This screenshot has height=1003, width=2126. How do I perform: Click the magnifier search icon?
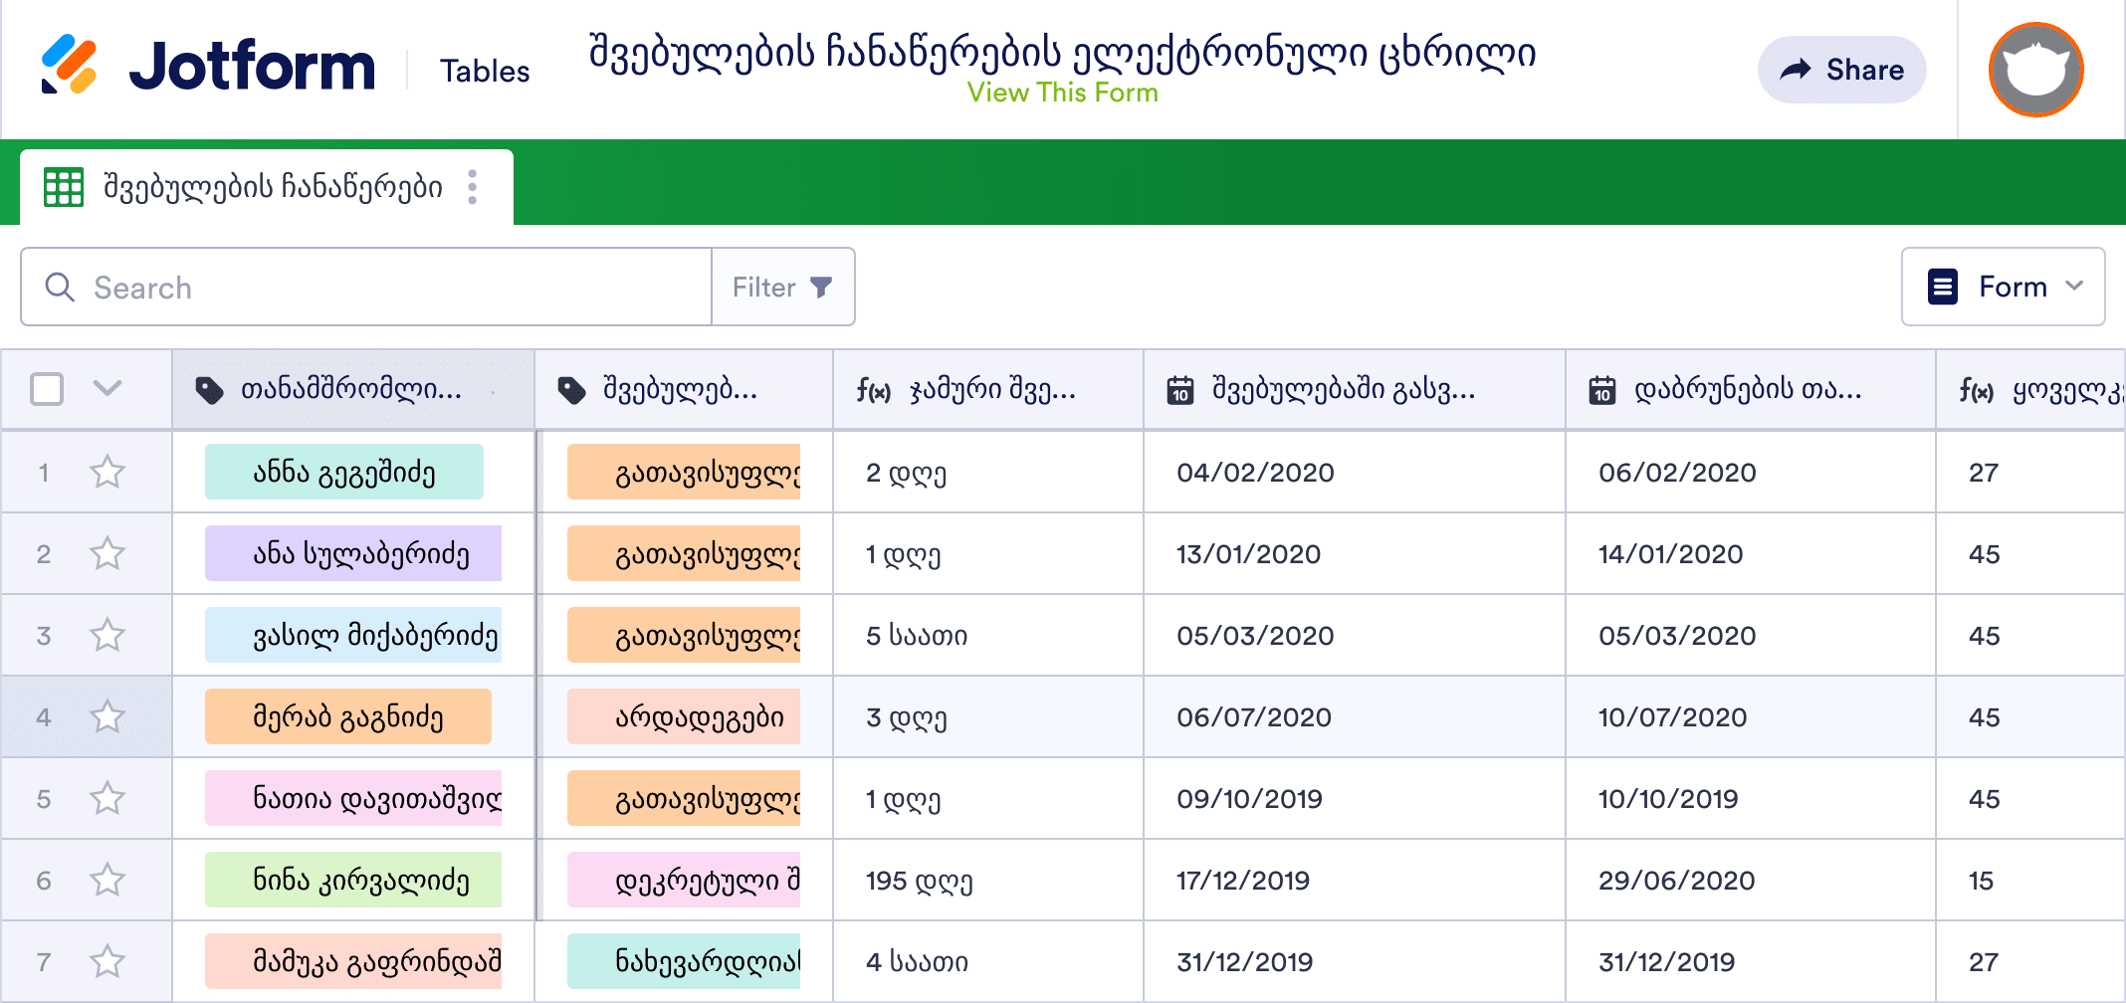60,288
